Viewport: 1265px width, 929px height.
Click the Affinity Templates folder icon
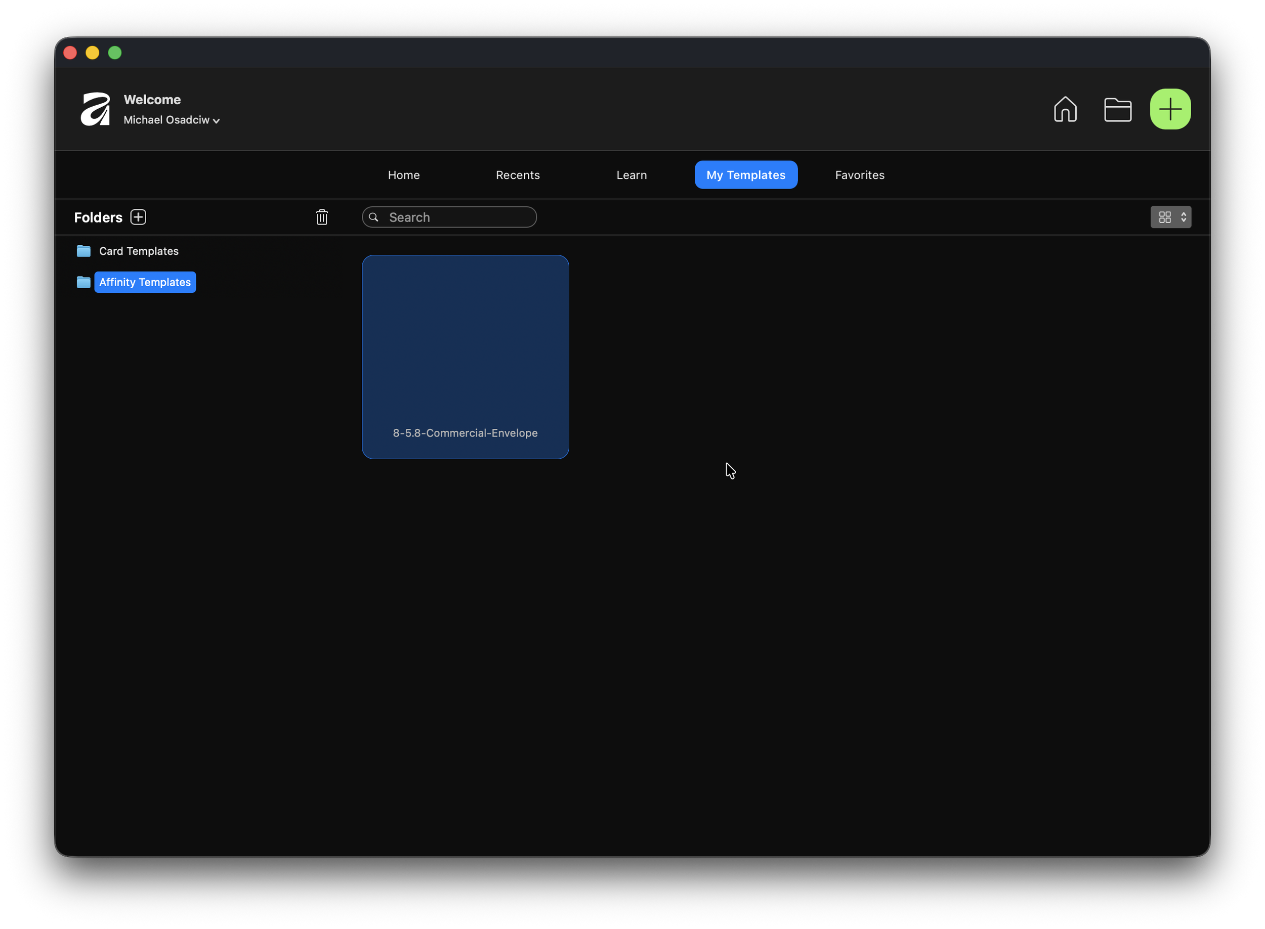coord(83,282)
